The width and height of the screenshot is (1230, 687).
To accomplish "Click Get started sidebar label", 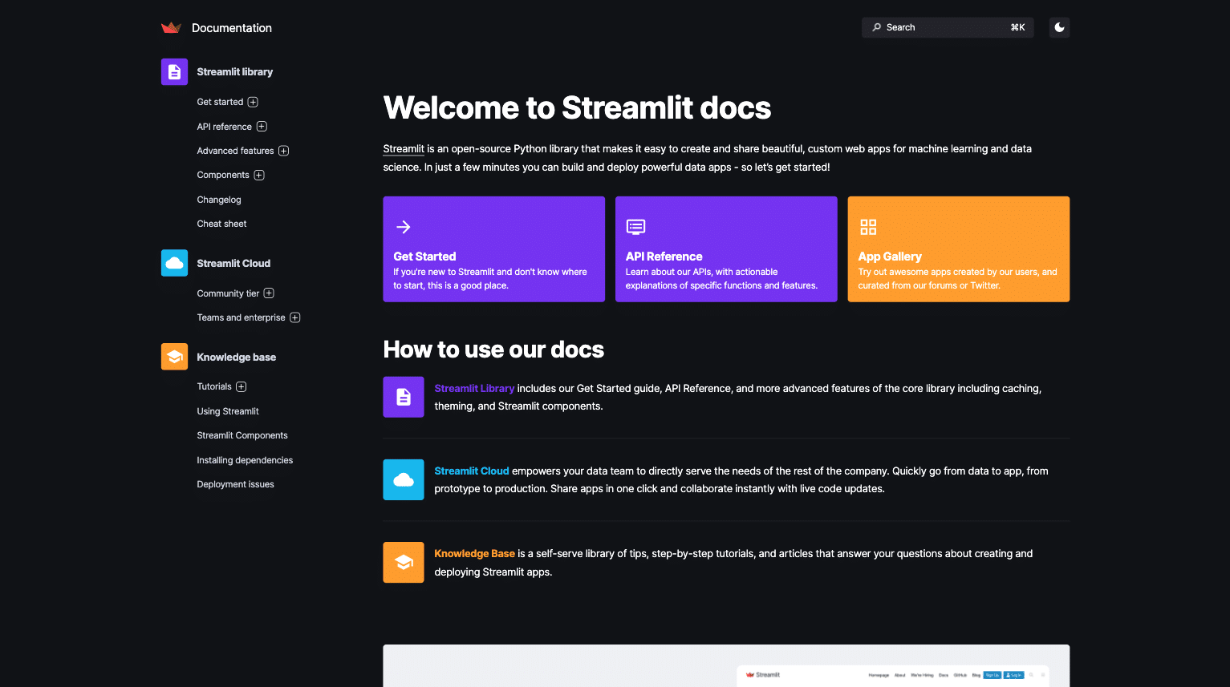I will 220,102.
